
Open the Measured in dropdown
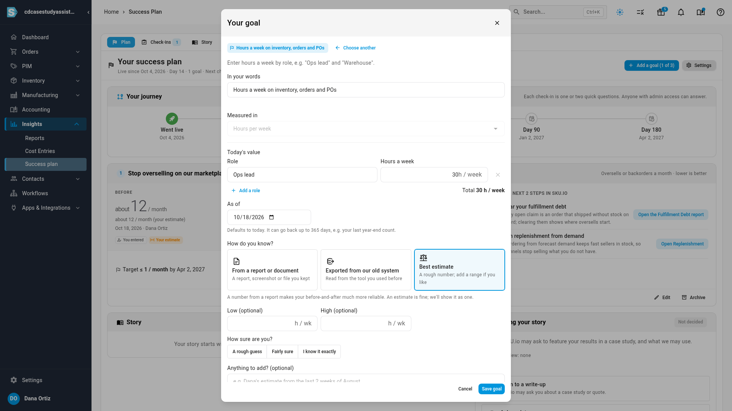pos(366,129)
